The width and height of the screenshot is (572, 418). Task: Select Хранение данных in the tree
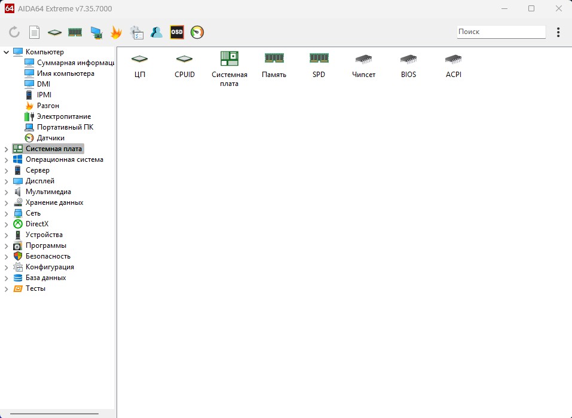point(48,202)
